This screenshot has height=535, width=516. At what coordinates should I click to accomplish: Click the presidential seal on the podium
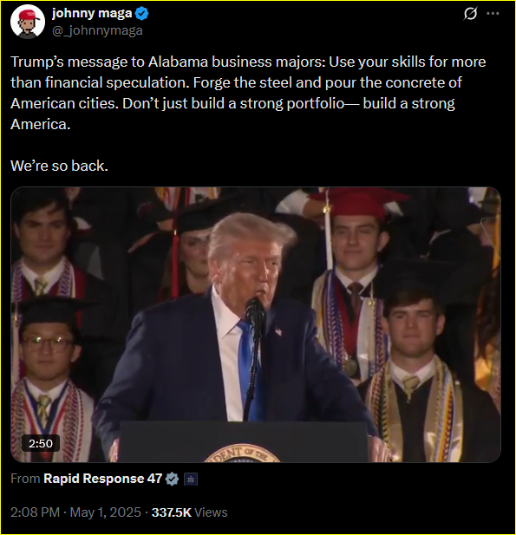point(242,453)
